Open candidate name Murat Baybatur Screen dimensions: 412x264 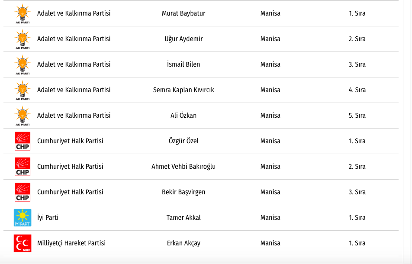tap(183, 13)
